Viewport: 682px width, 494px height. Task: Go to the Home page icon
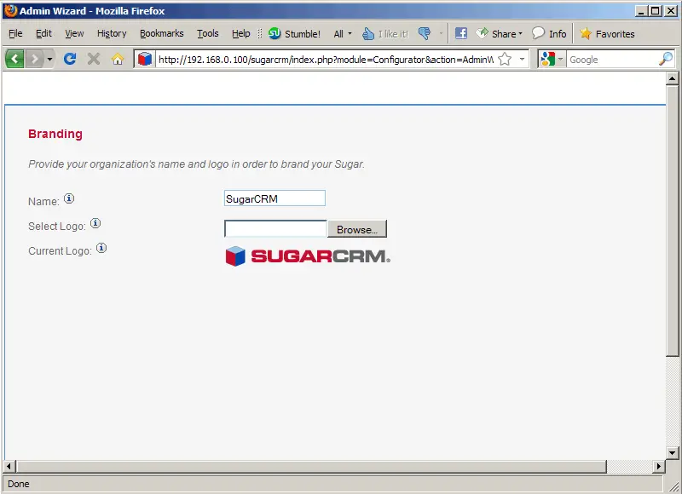118,59
